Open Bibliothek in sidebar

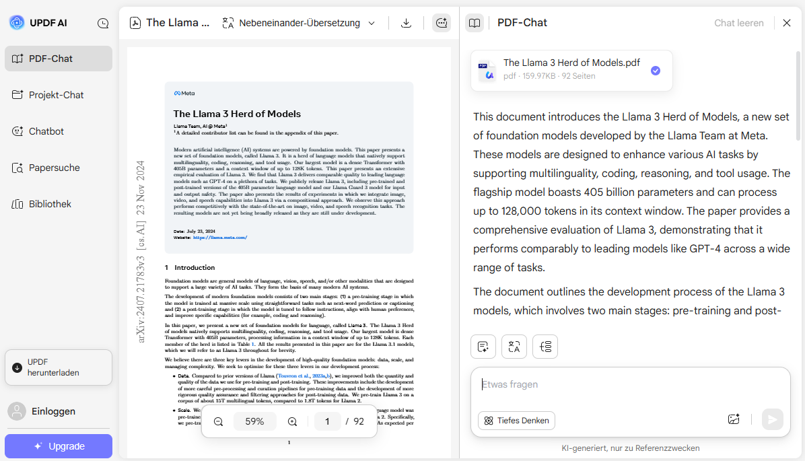[x=59, y=204]
